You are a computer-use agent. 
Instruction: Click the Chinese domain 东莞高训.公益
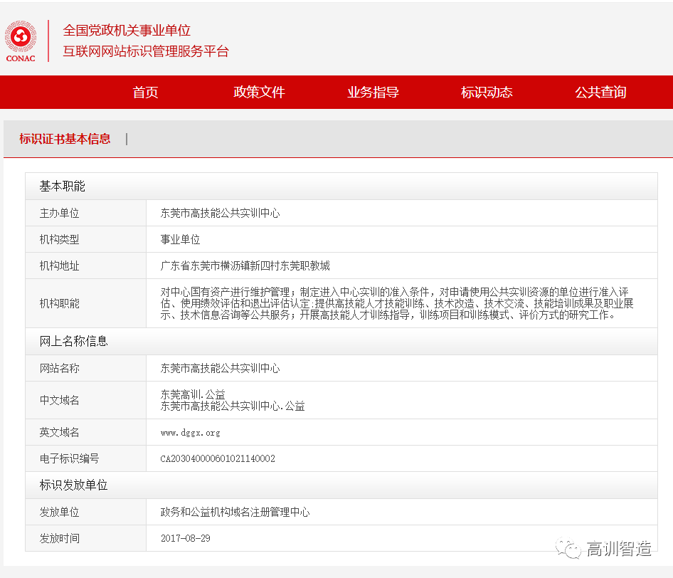(x=193, y=394)
